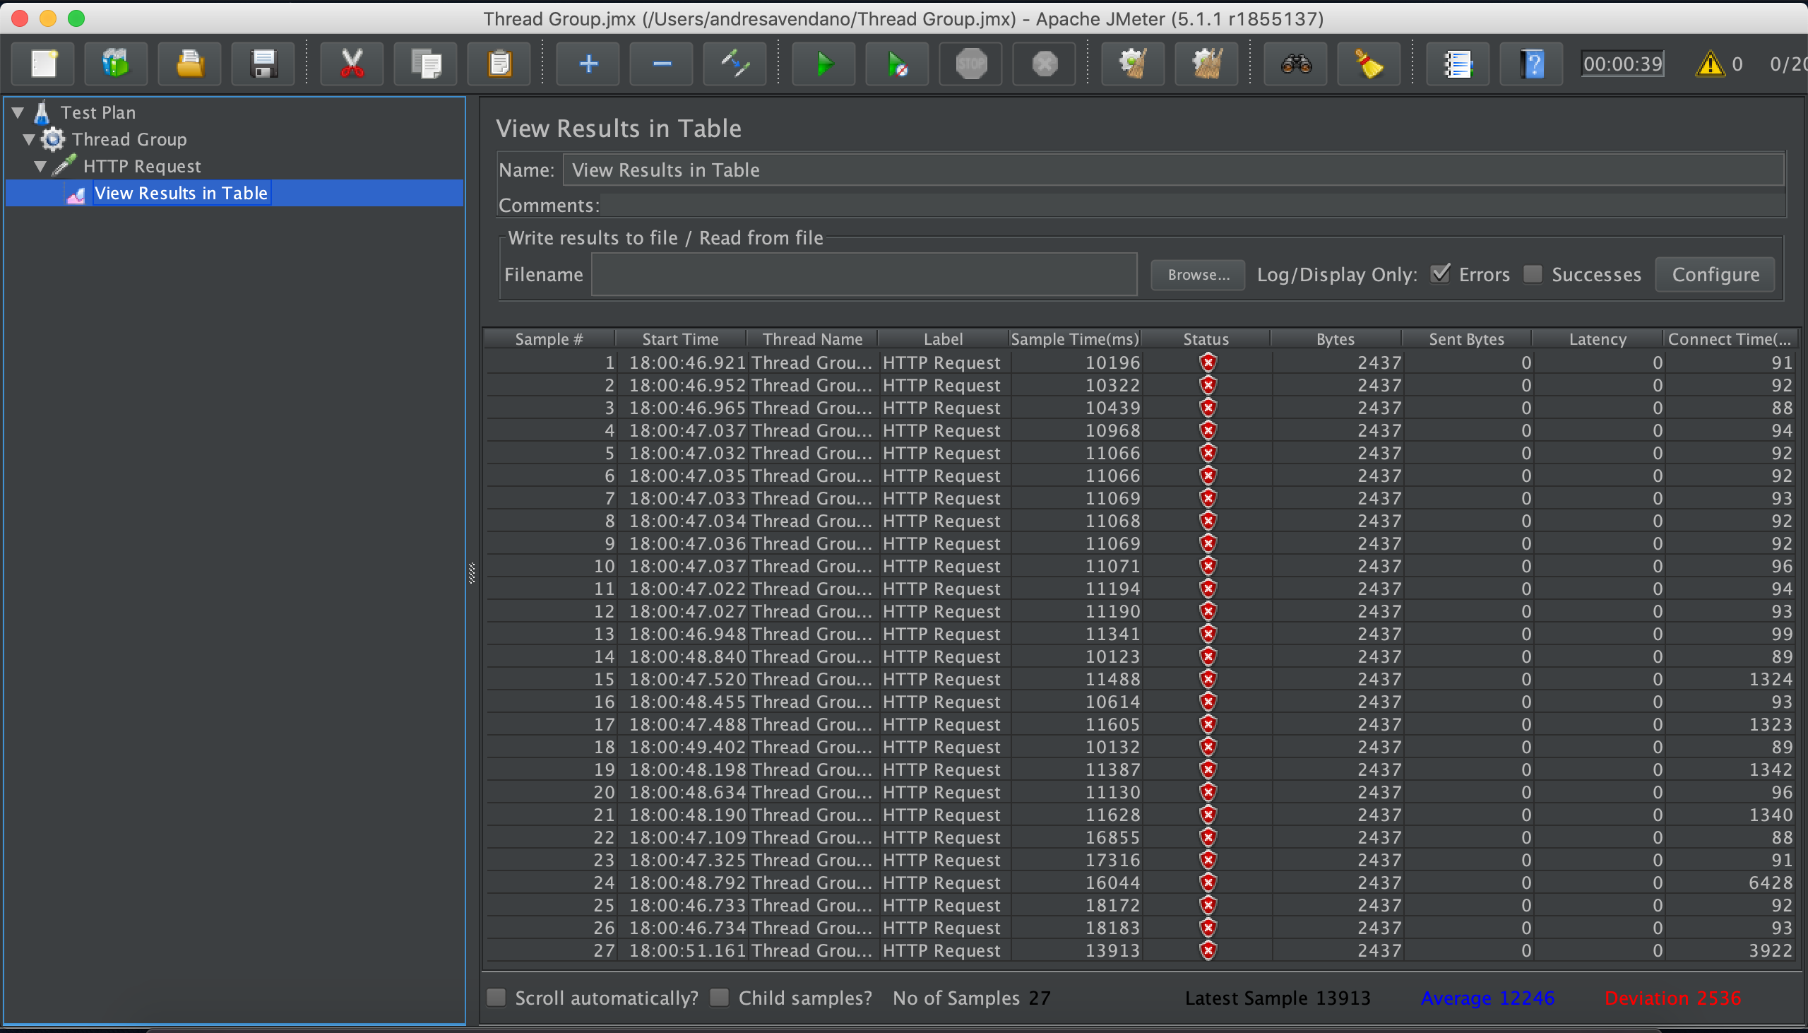Sort by Sample Time(ms) column header

(1075, 339)
